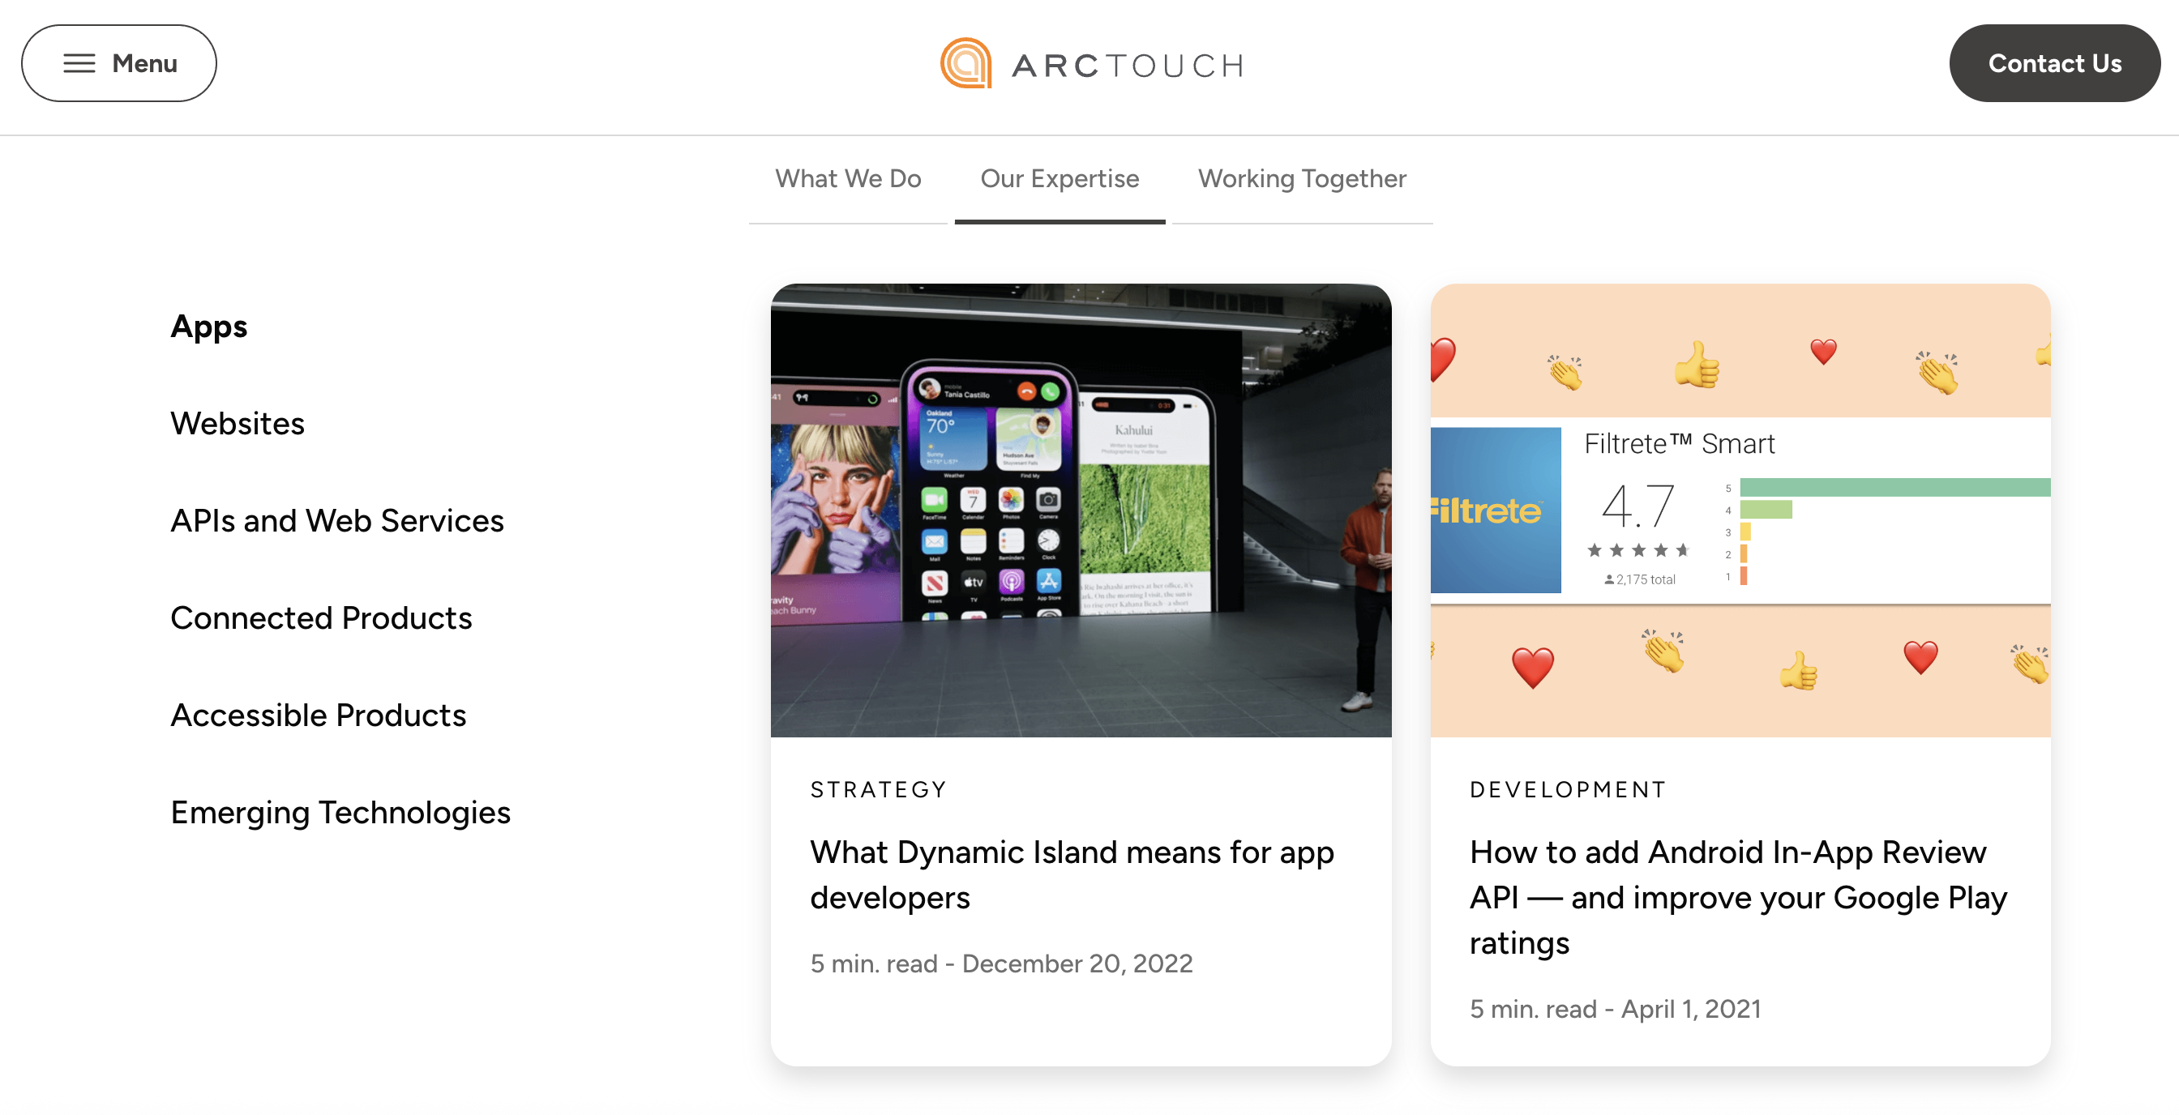Screen dimensions: 2179x1115
Task: Click the orange ArcTouch logo
Action: [967, 62]
